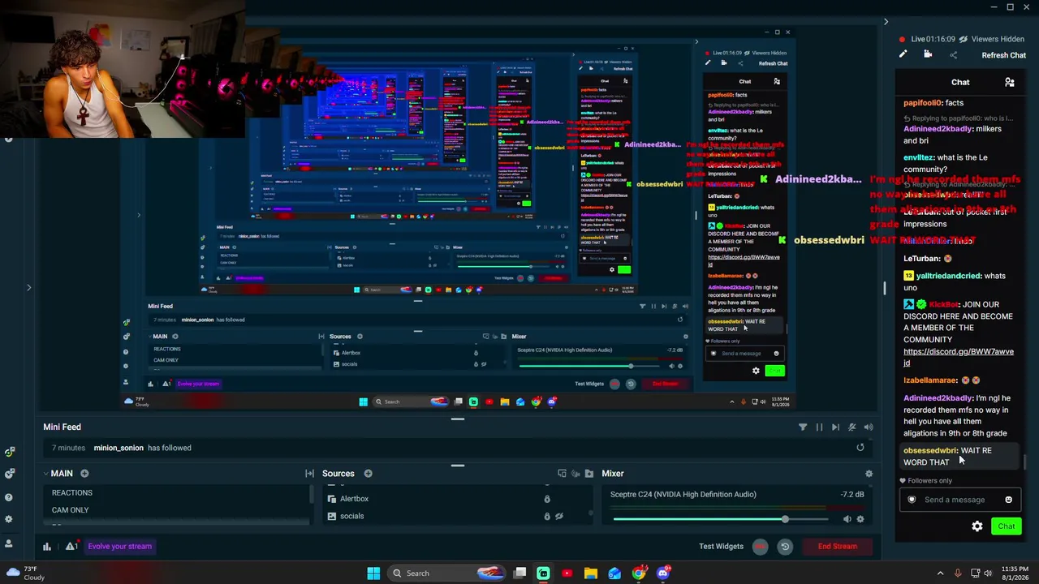Open the emoji picker in chat input
This screenshot has width=1039, height=584.
(1008, 500)
